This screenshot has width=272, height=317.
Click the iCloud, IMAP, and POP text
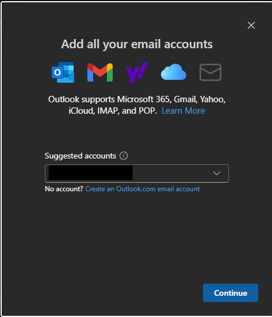[113, 111]
